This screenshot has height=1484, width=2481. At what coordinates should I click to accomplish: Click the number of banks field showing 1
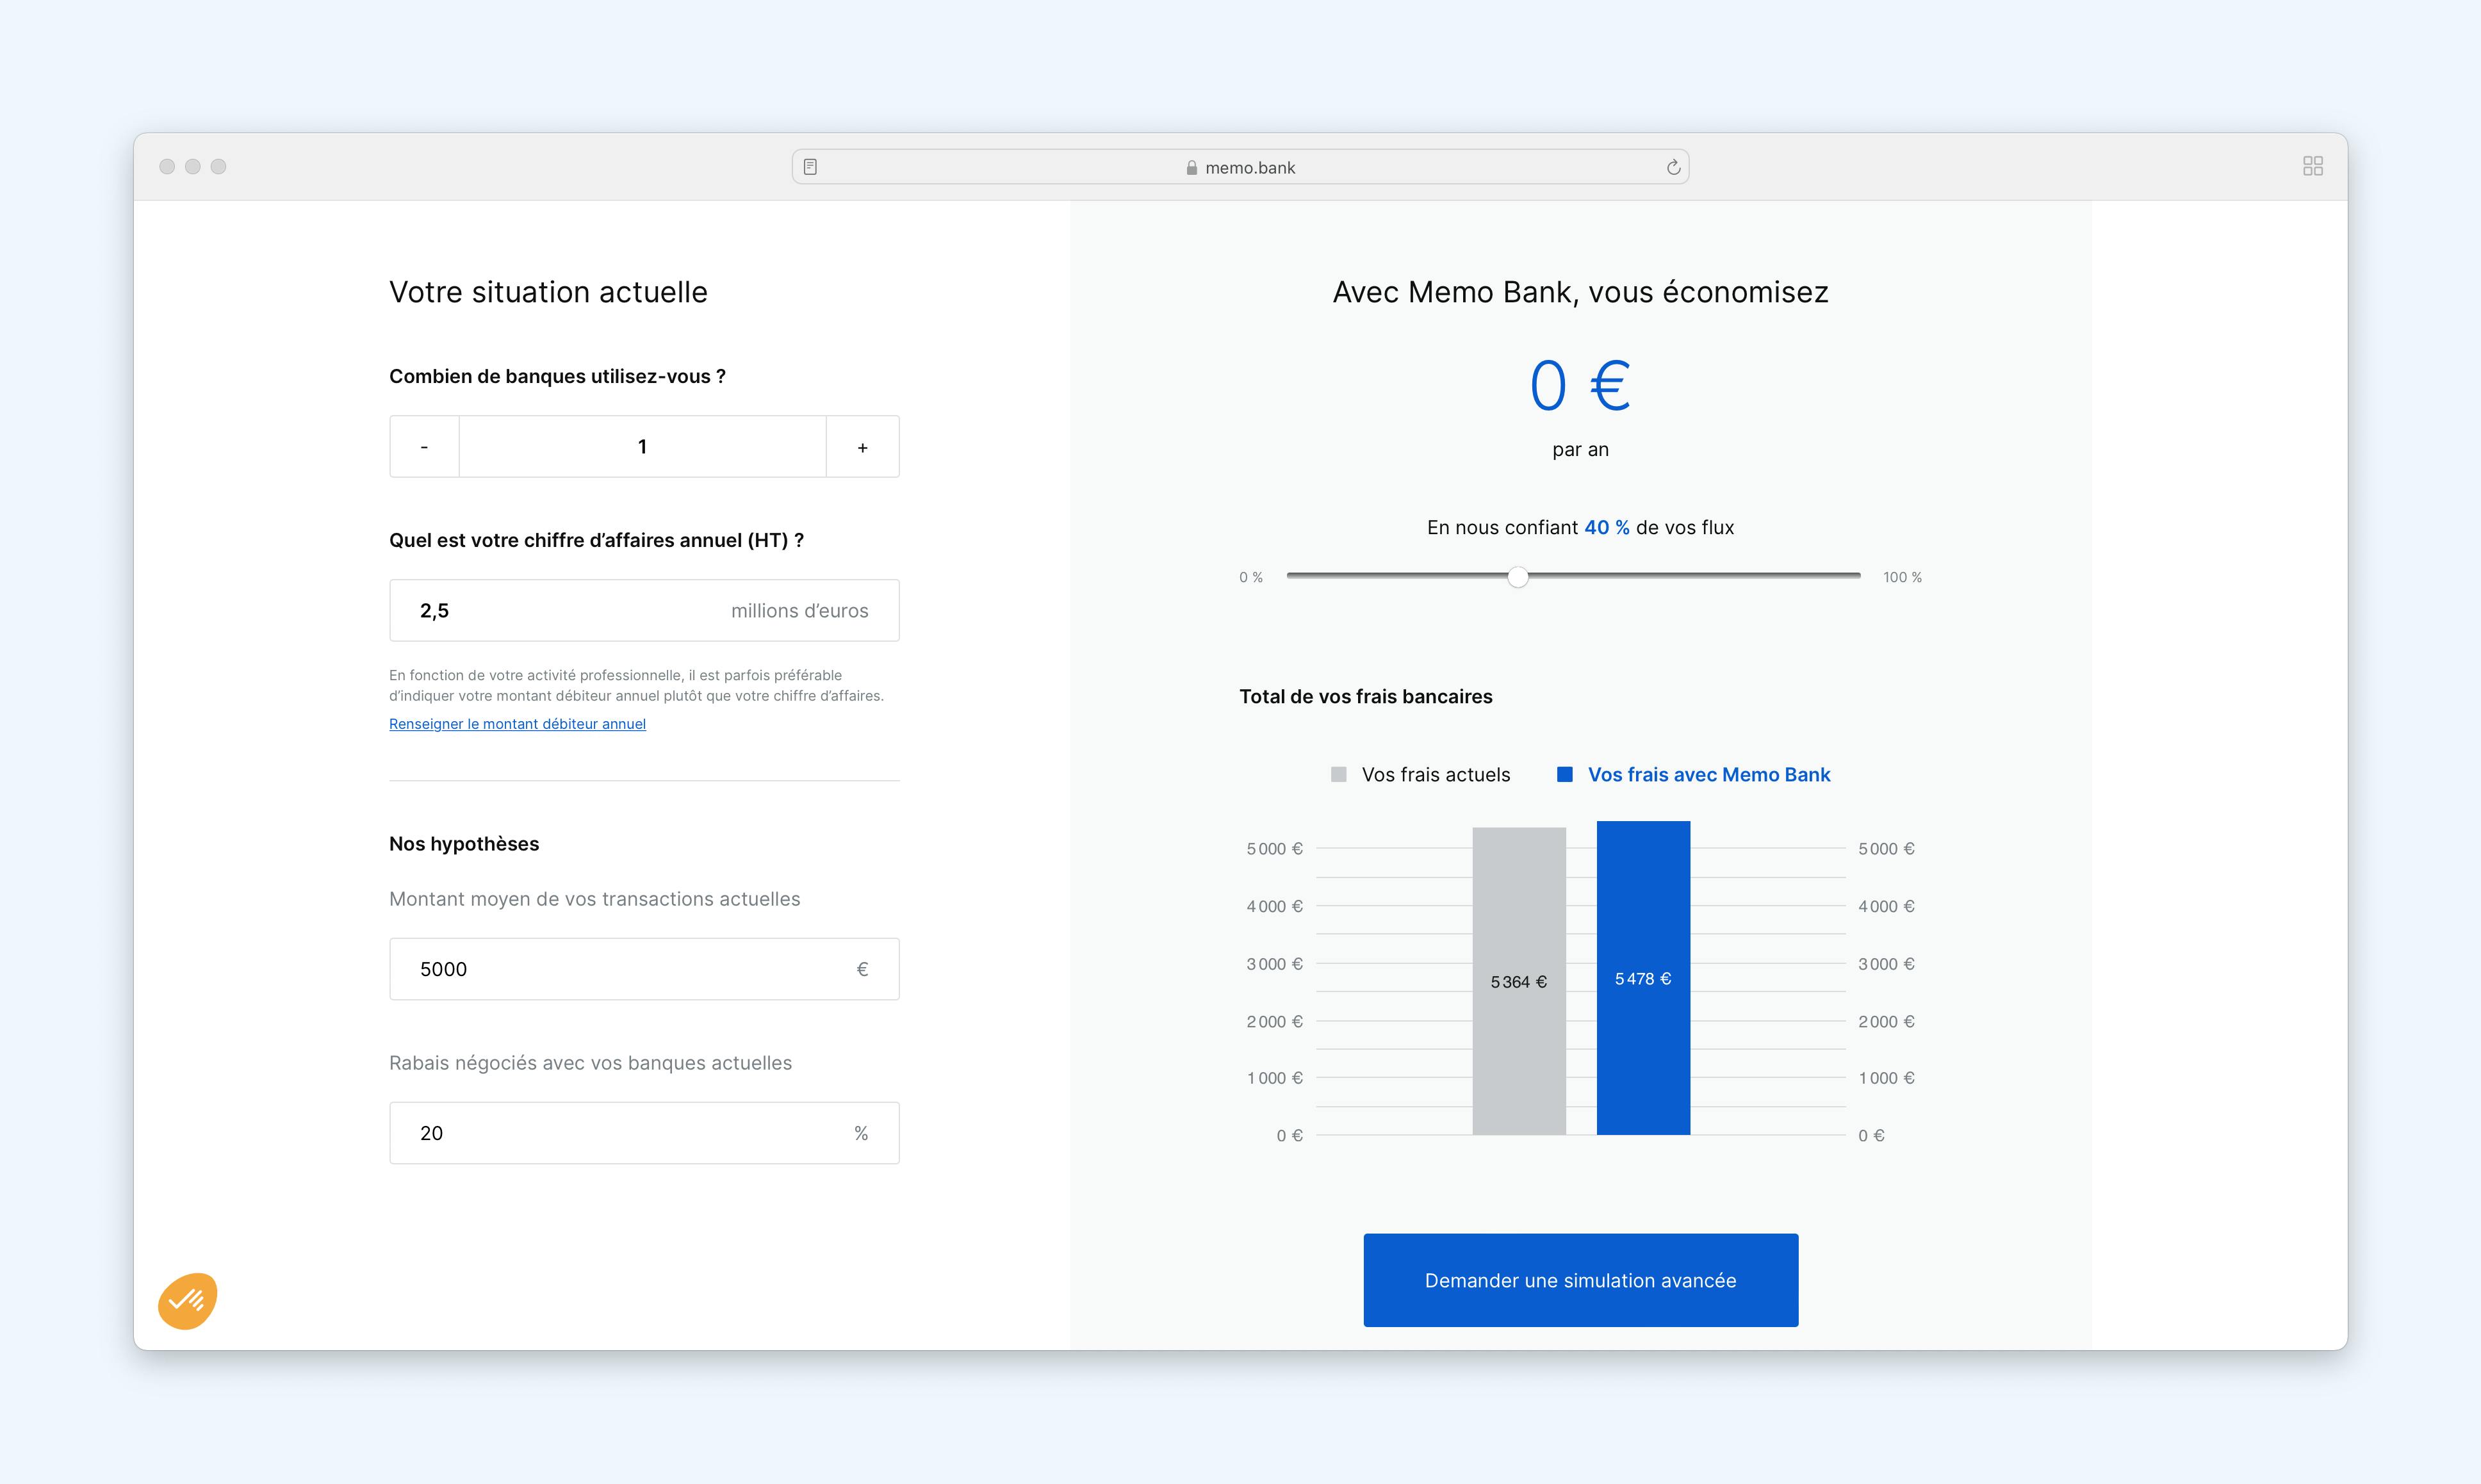point(642,447)
